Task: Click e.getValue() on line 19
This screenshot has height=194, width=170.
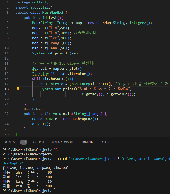Action: (x=119, y=94)
